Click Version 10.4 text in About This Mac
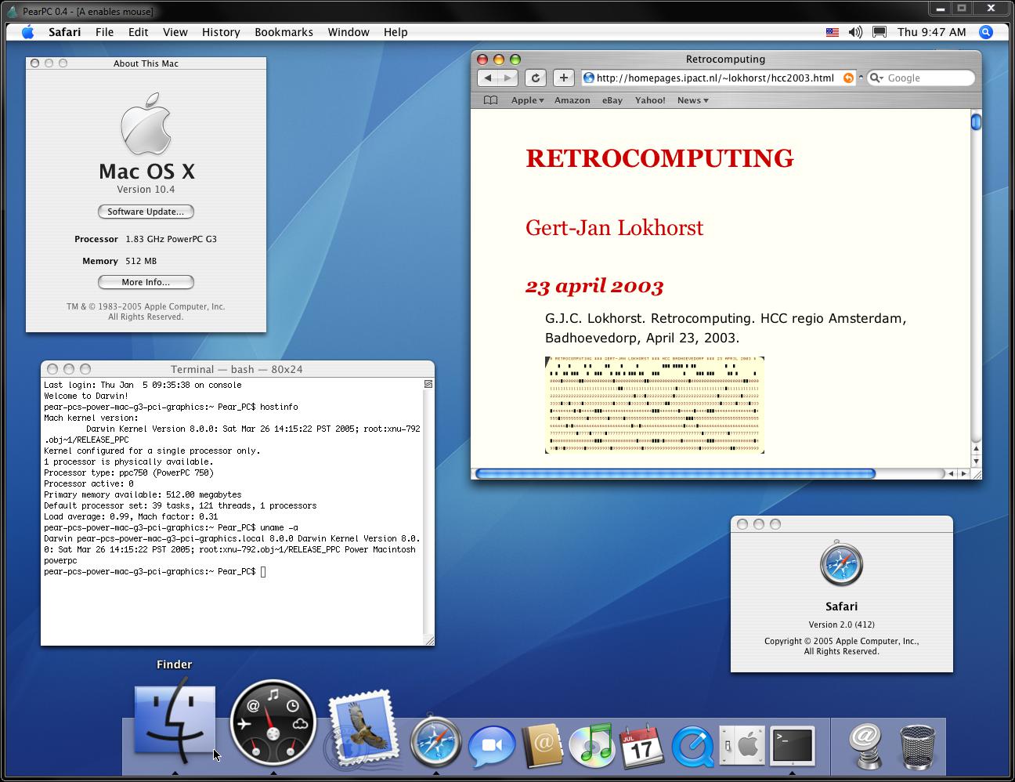The image size is (1015, 782). point(146,190)
